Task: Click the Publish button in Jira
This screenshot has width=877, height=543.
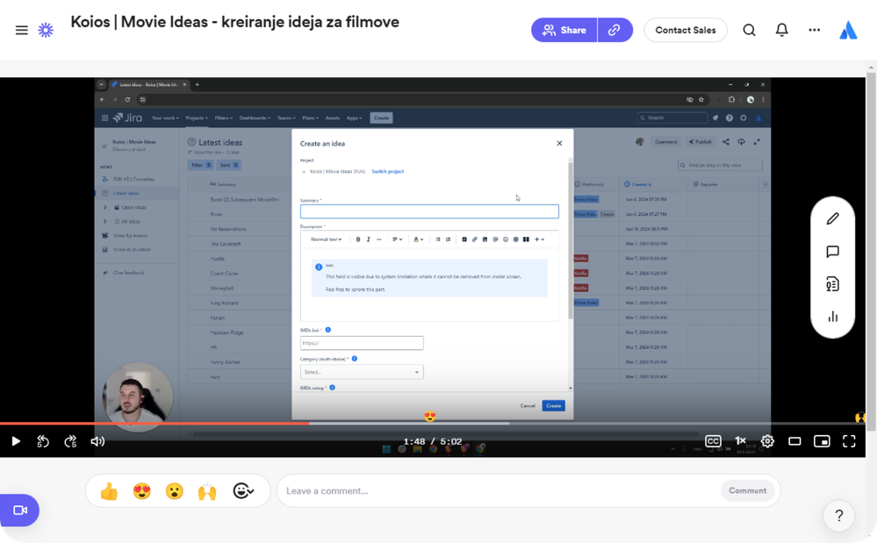Action: tap(701, 142)
